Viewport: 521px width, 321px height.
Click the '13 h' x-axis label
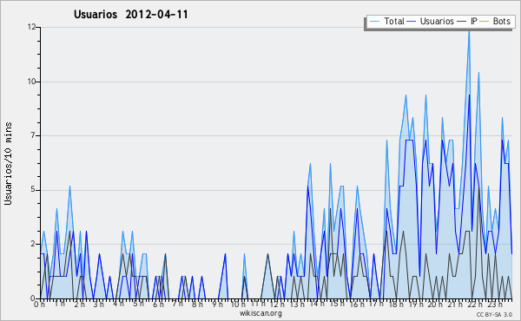[x=297, y=305]
